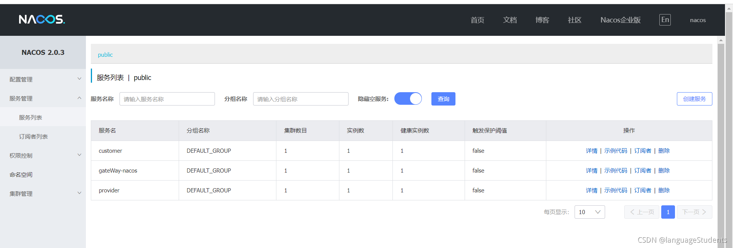Expand the 集群管理 sidebar section
Viewport: 733px width, 248px height.
43,194
